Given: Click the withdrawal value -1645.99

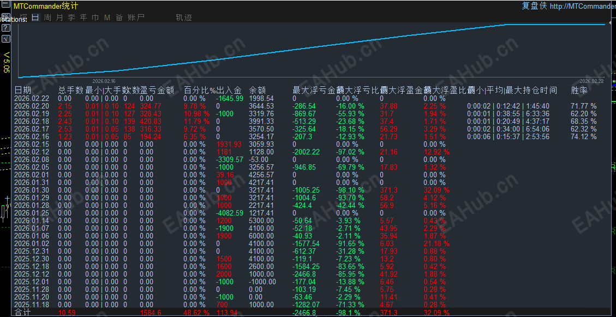Looking at the screenshot, I should pyautogui.click(x=230, y=99).
